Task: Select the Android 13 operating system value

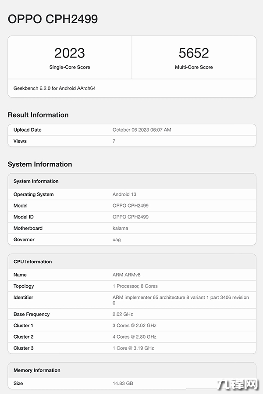Action: click(x=125, y=194)
